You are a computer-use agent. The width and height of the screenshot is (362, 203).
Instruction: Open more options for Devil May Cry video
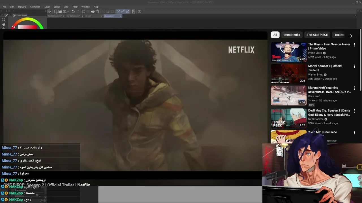[354, 111]
